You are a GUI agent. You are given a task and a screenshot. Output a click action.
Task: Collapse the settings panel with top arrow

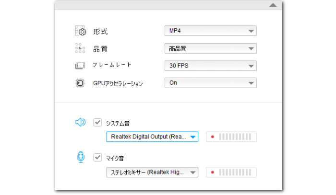coord(273,5)
